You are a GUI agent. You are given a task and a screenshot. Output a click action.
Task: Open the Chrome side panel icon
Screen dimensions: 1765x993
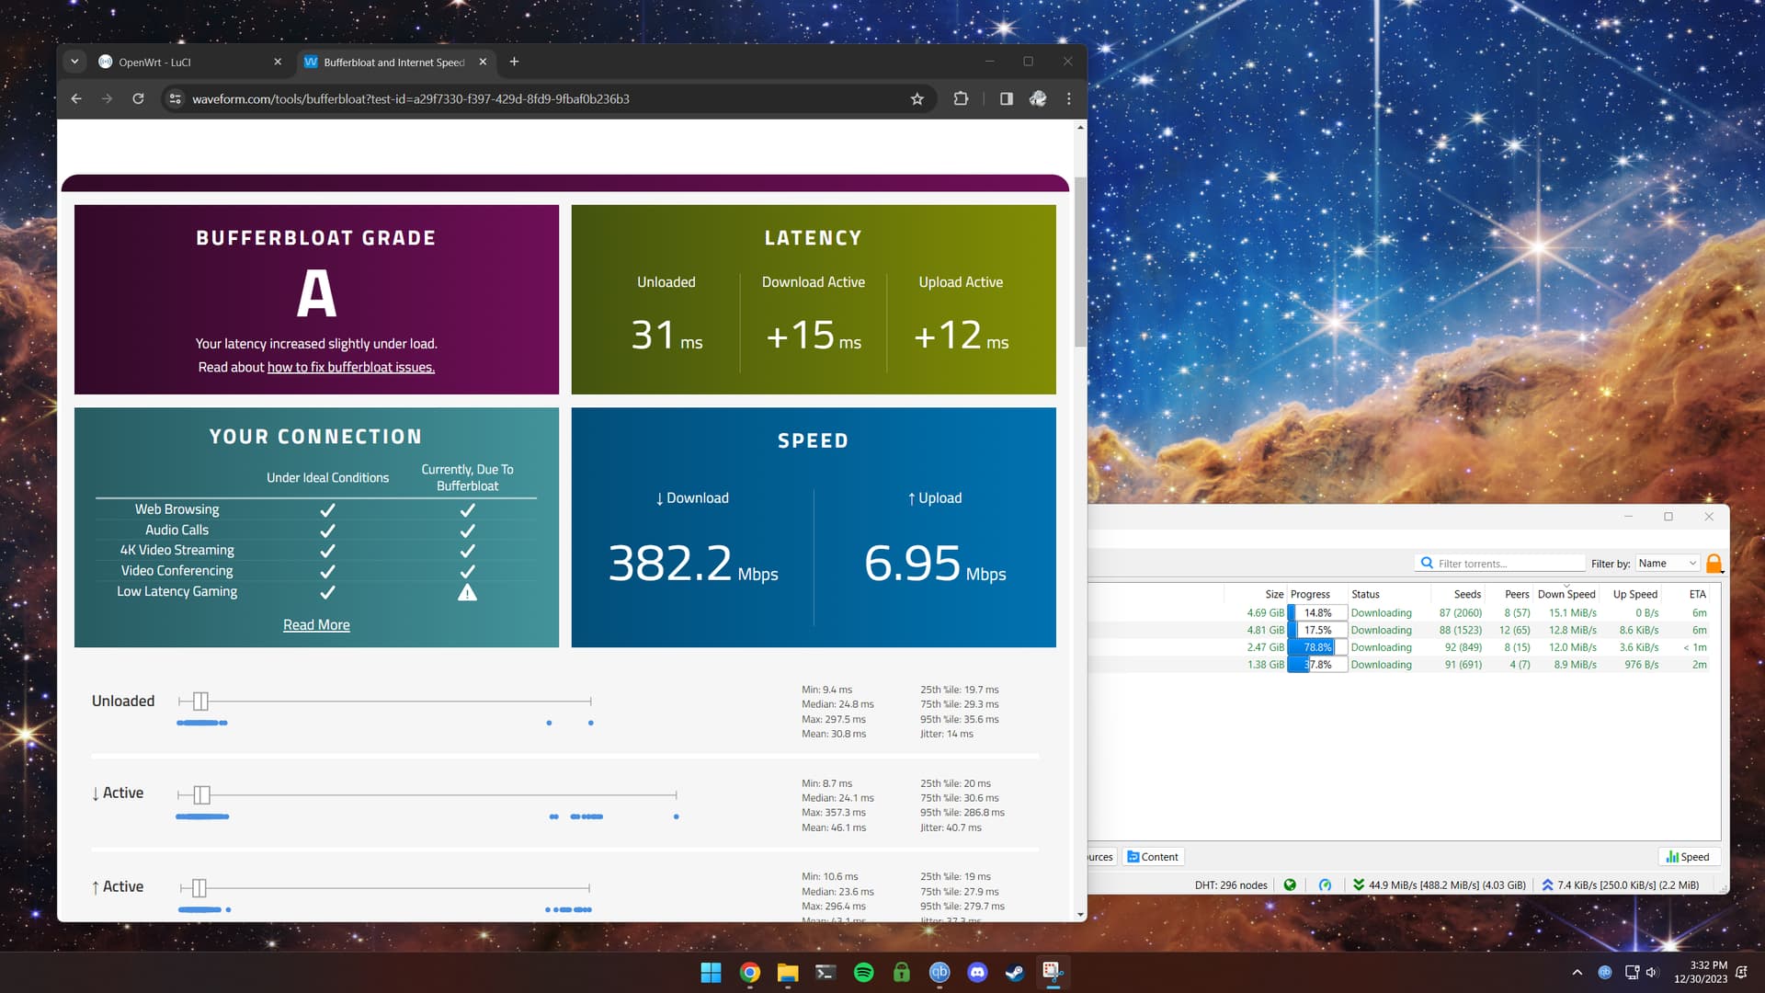[1007, 98]
